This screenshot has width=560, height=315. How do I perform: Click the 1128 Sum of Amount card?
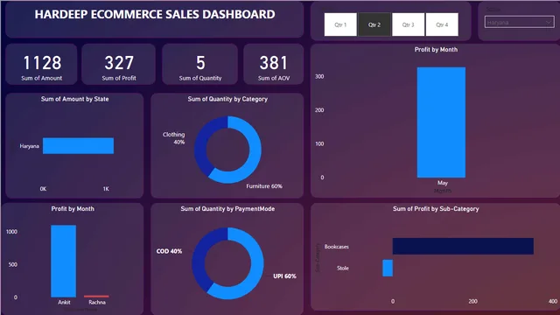pyautogui.click(x=41, y=64)
